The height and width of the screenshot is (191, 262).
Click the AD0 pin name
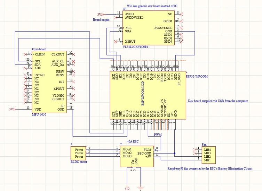pyautogui.click(x=38, y=68)
